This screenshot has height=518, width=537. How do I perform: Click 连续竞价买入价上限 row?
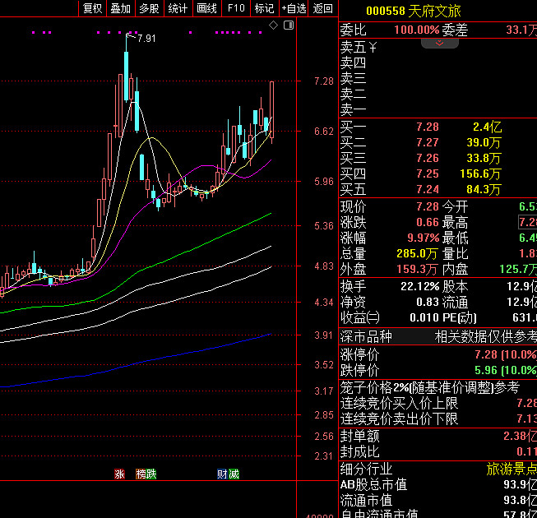pyautogui.click(x=438, y=404)
